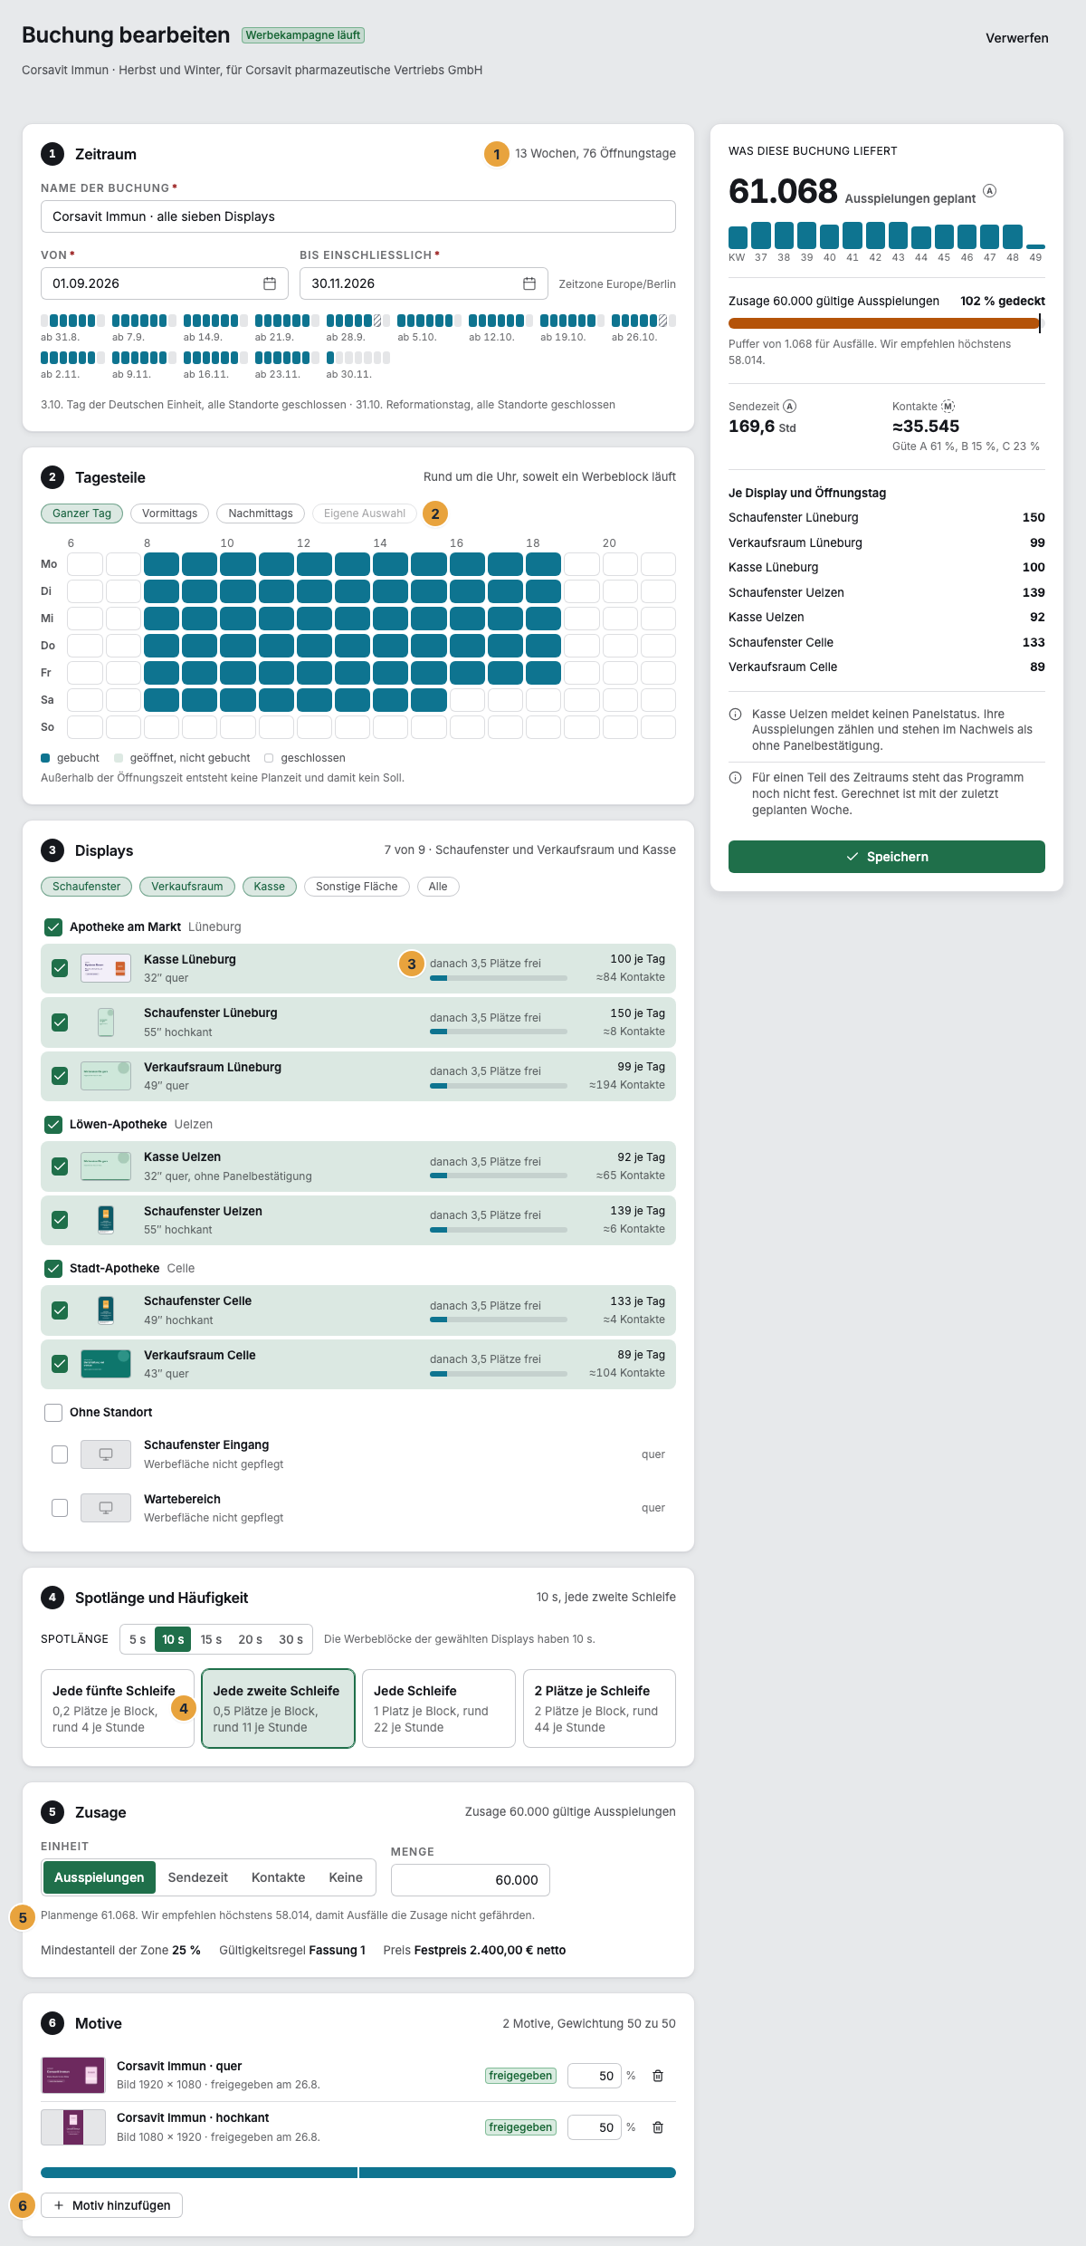Set spot length to 5 s
The height and width of the screenshot is (2246, 1086).
[138, 1639]
